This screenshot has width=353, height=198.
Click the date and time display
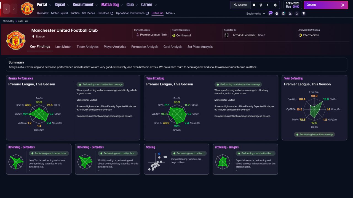coord(292,5)
